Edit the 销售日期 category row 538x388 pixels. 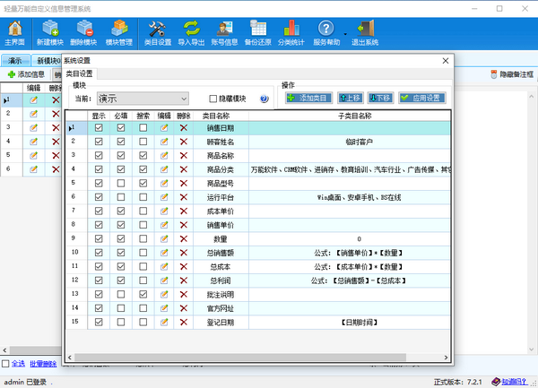coord(164,128)
